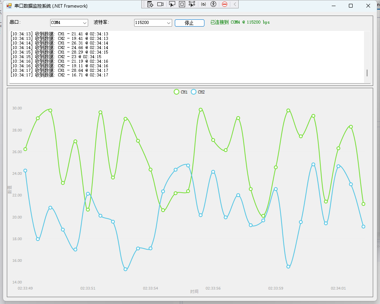Open the 115200 baud rate dropdown

click(153, 22)
